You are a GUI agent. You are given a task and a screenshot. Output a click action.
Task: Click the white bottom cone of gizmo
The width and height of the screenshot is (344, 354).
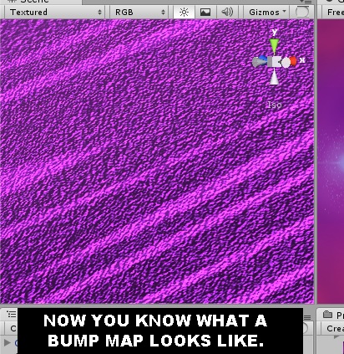coord(274,77)
